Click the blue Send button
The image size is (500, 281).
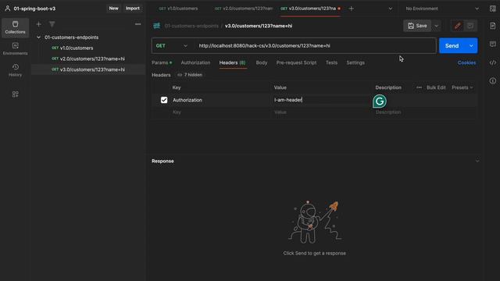452,46
